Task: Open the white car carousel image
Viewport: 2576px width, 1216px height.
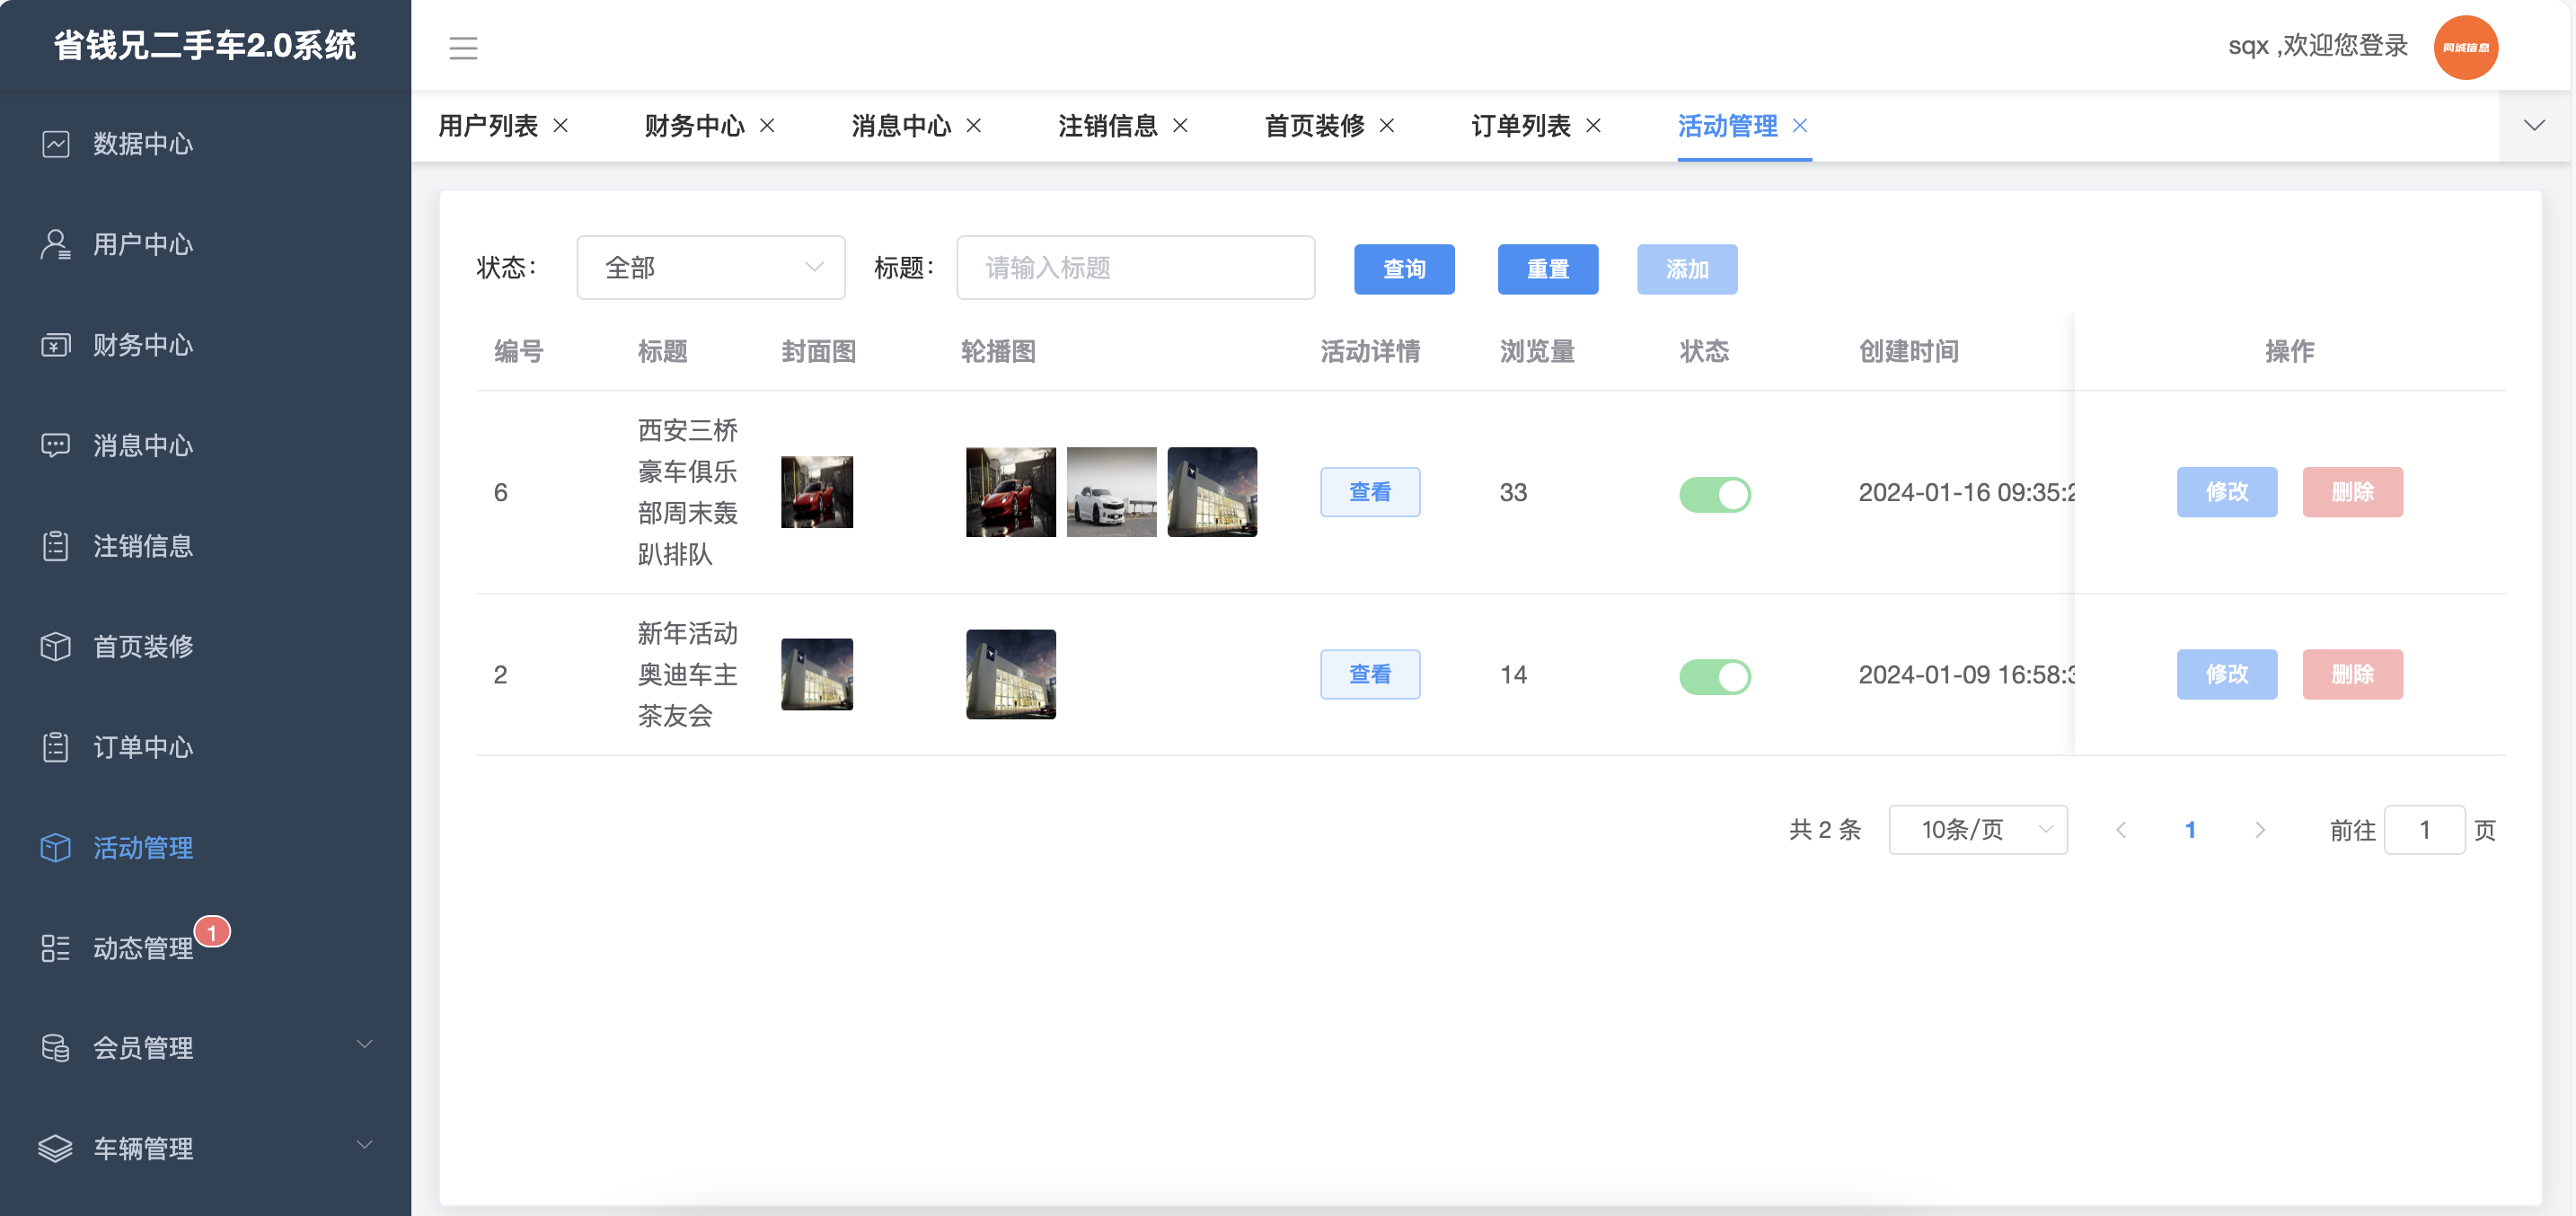Action: pyautogui.click(x=1112, y=492)
